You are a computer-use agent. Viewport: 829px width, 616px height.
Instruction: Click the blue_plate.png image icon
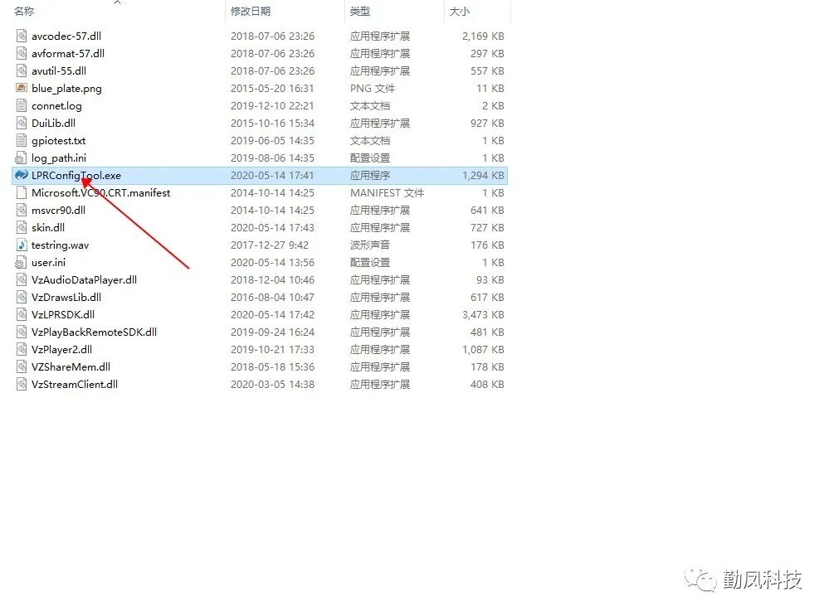[21, 88]
